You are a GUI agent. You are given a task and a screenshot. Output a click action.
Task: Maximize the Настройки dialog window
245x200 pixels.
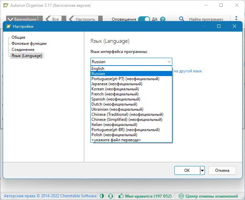[x=219, y=26]
